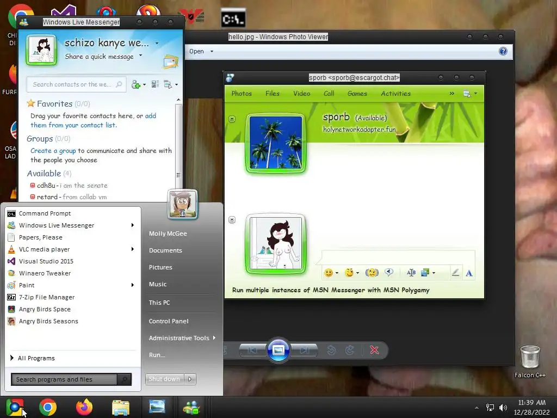Screen dimensions: 557x418
Task: Click the network tray icon
Action: pyautogui.click(x=490, y=408)
